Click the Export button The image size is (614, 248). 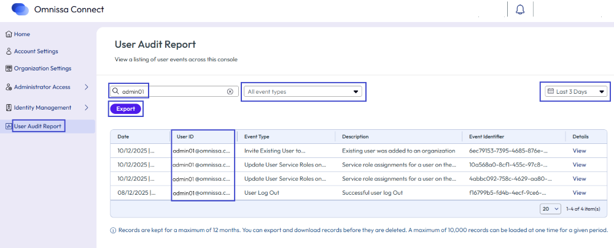(126, 109)
